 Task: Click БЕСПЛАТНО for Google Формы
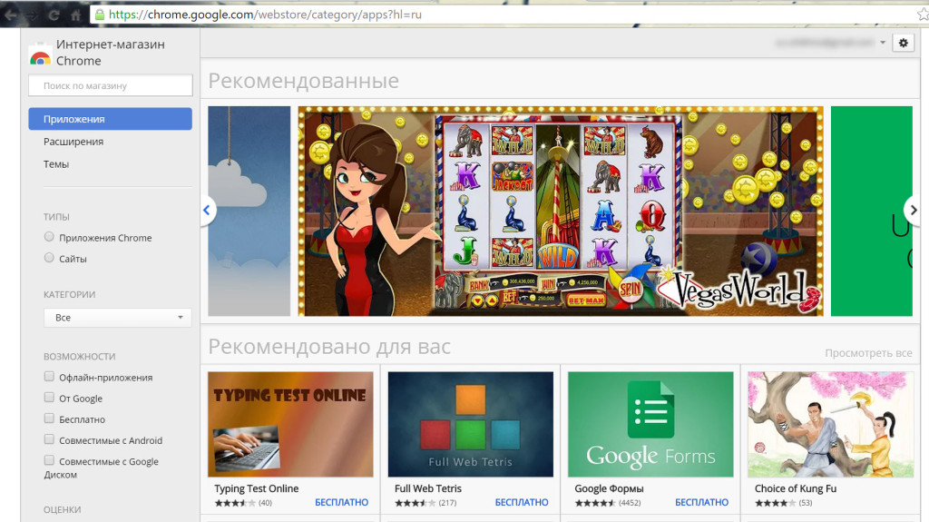(x=701, y=502)
